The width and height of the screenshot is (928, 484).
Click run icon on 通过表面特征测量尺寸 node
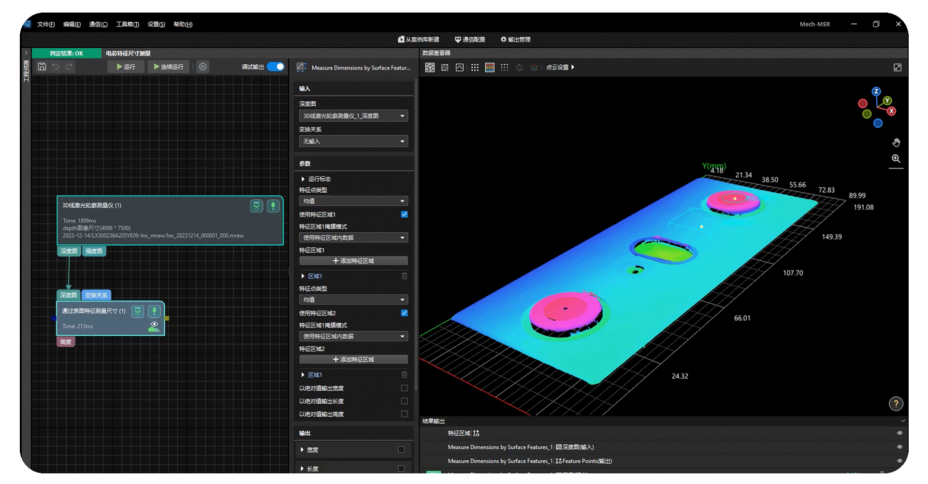154,311
